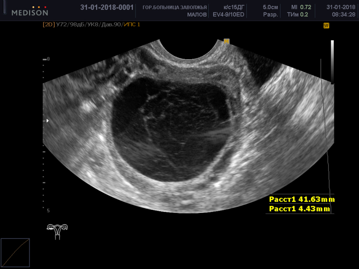Viewport: 359px width, 269px height.
Task: Click the SRF filter indicator icon
Action: [x=326, y=26]
